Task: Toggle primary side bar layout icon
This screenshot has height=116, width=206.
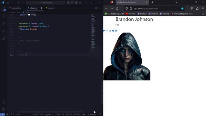Action: [x=69, y=3]
